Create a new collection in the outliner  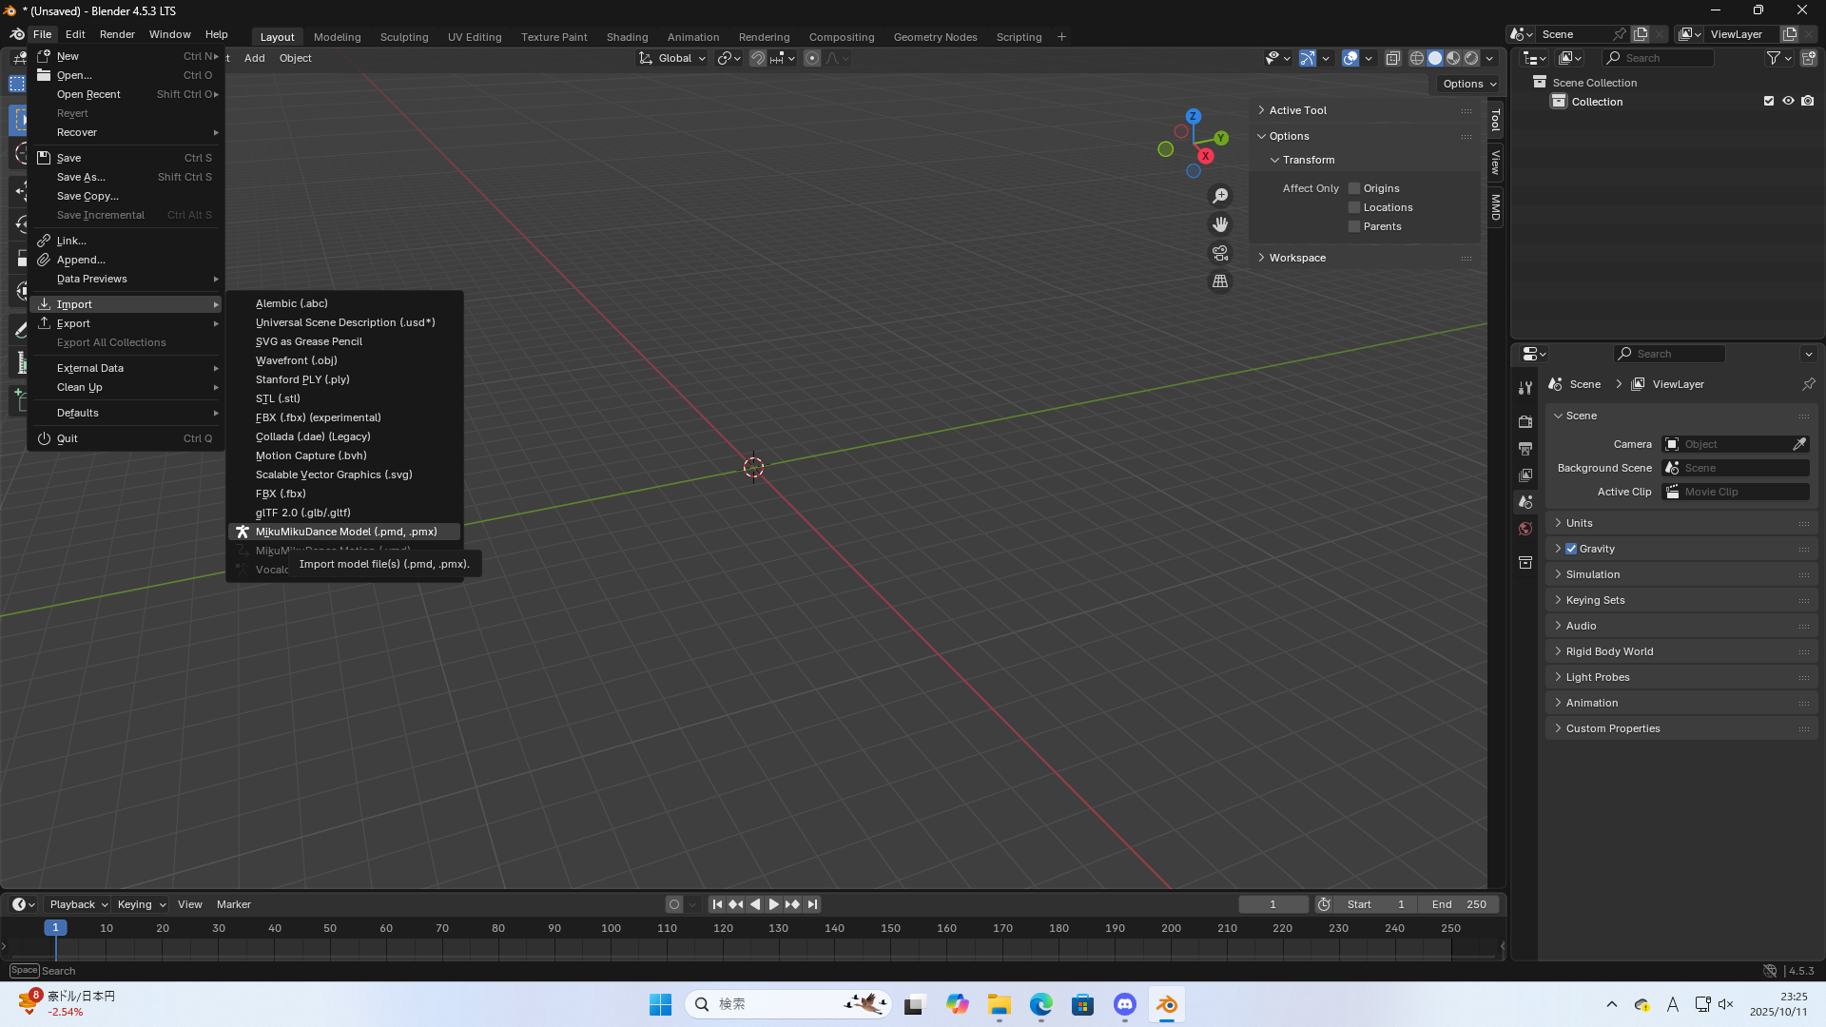pos(1810,58)
